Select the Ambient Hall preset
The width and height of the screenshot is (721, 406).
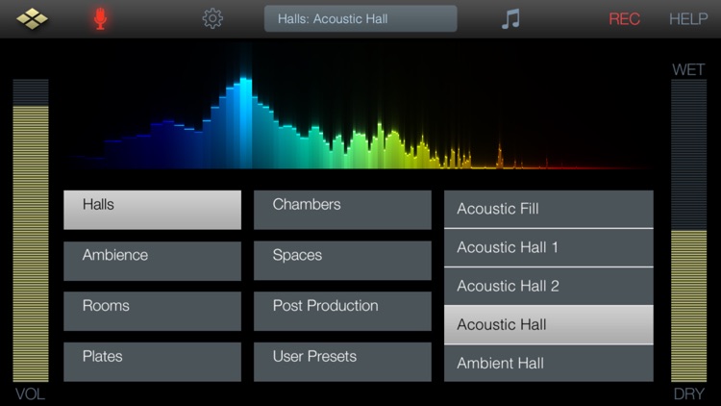point(549,364)
